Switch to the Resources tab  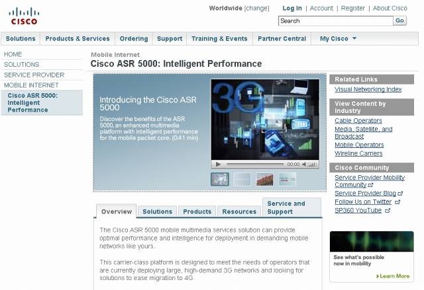pyautogui.click(x=239, y=211)
